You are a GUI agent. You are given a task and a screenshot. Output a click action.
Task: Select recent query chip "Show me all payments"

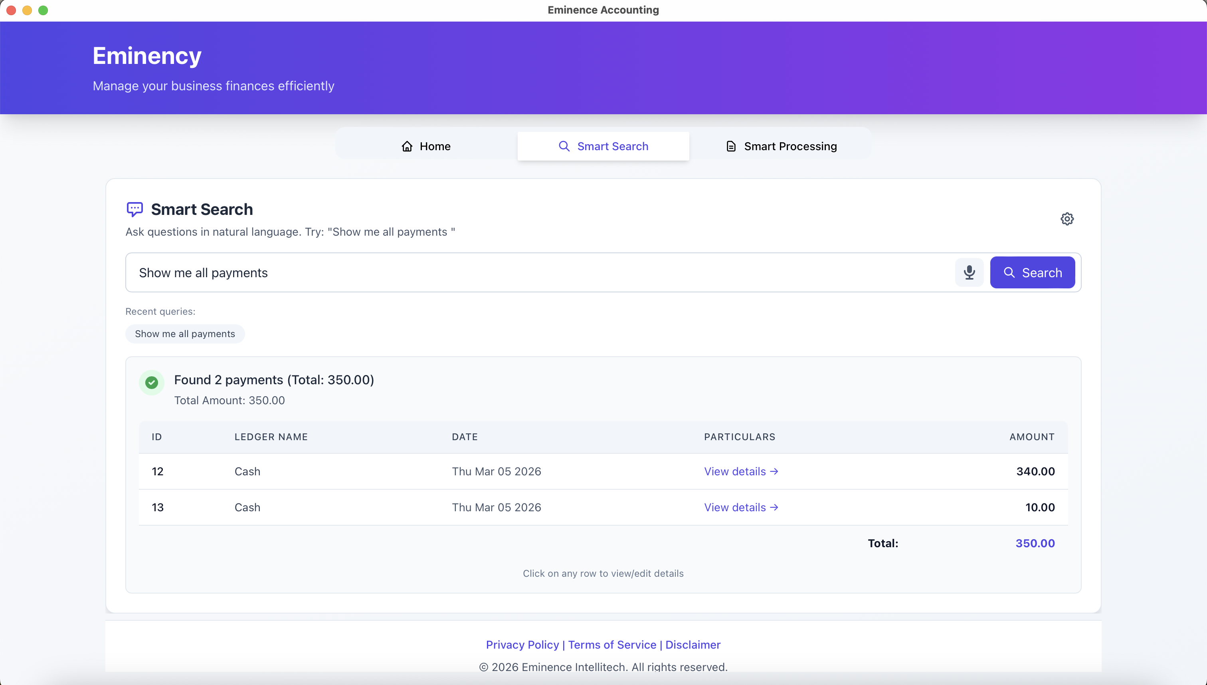click(x=185, y=334)
